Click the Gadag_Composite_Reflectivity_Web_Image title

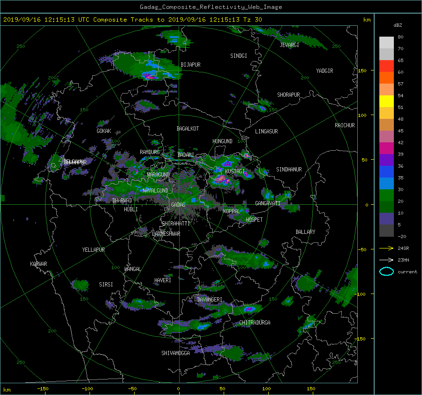(x=211, y=7)
